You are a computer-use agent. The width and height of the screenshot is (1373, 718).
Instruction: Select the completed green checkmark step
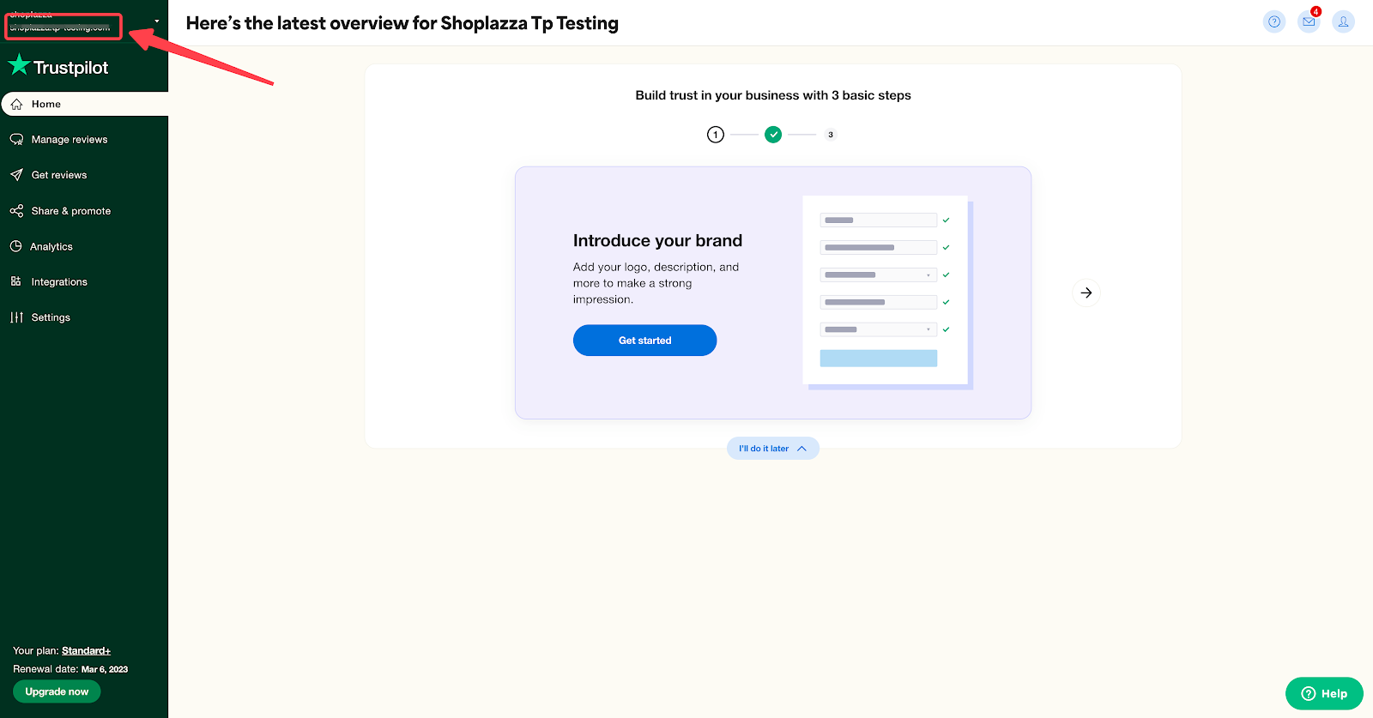coord(773,135)
